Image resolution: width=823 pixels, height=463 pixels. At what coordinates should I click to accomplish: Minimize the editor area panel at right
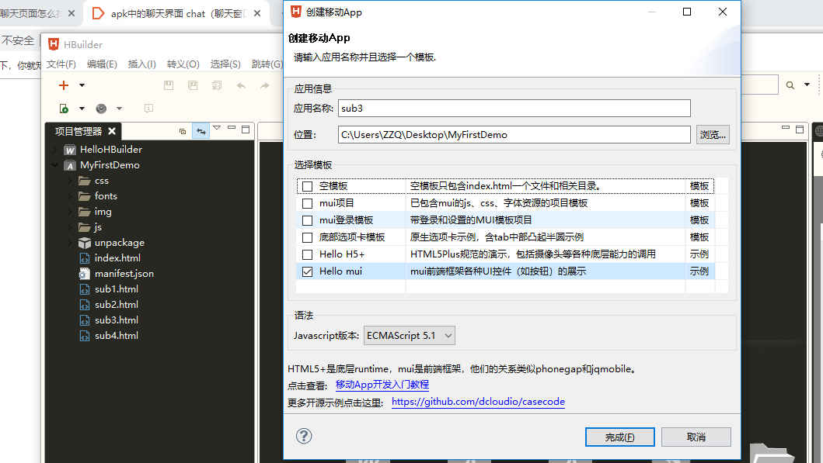[x=786, y=128]
